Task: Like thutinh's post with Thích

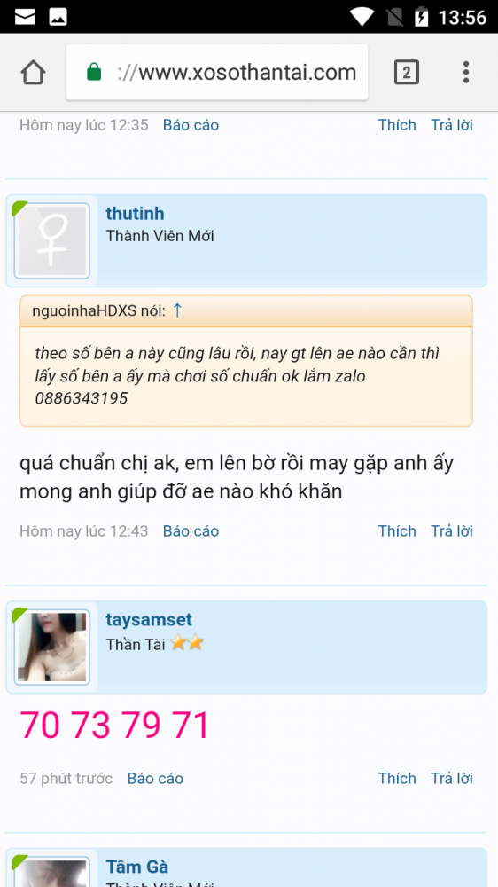Action: [x=397, y=531]
